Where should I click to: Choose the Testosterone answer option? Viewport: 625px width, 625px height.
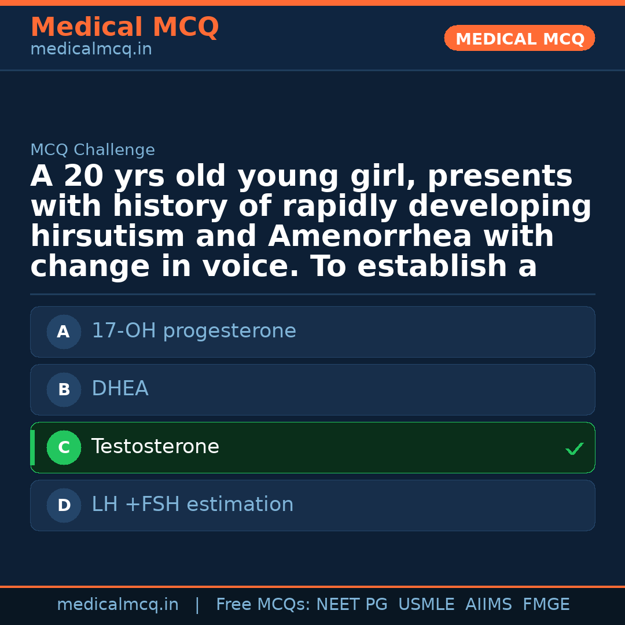click(155, 447)
